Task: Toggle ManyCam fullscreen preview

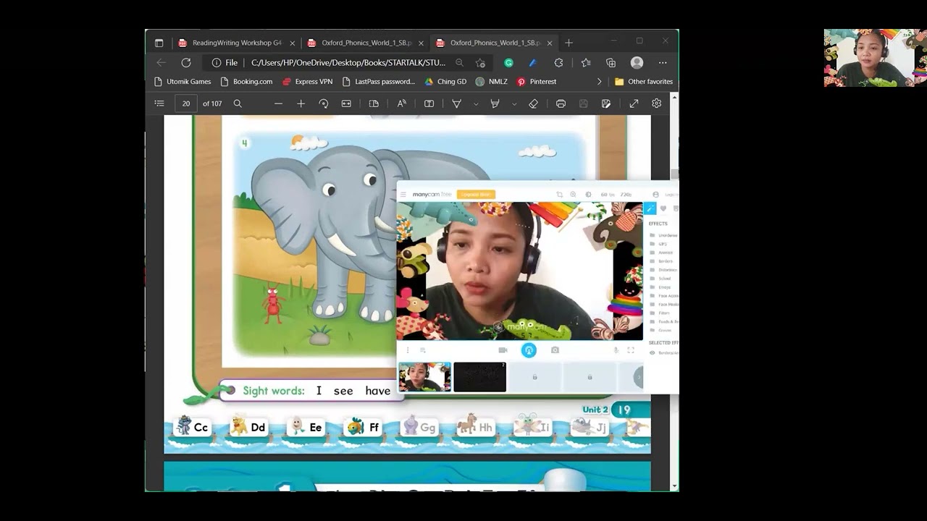Action: tap(631, 350)
